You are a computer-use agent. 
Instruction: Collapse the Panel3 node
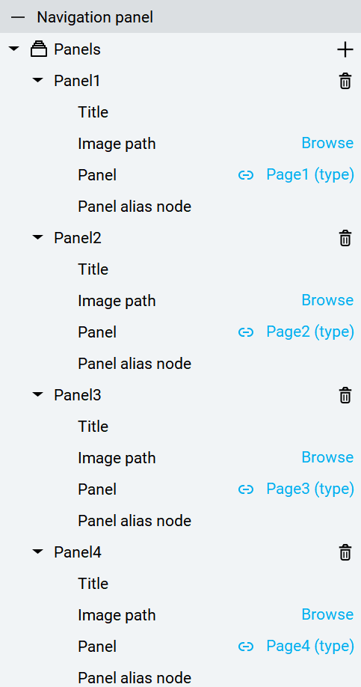(x=39, y=394)
